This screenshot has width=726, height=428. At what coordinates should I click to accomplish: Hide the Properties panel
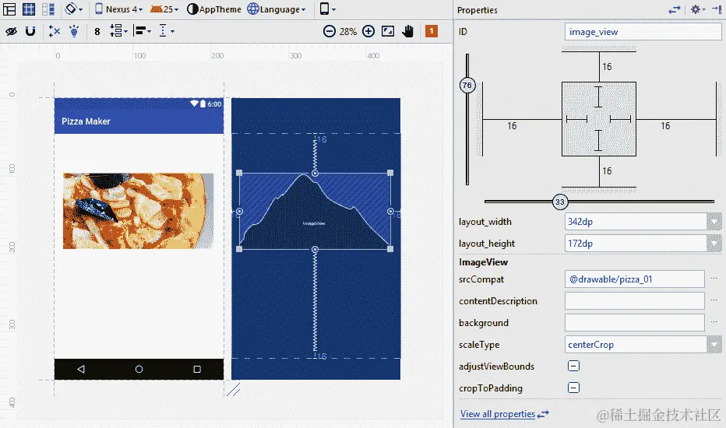point(717,9)
